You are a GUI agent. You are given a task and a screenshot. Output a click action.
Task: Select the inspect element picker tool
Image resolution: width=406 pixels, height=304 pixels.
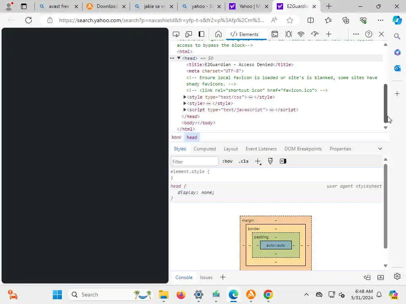pos(176,34)
